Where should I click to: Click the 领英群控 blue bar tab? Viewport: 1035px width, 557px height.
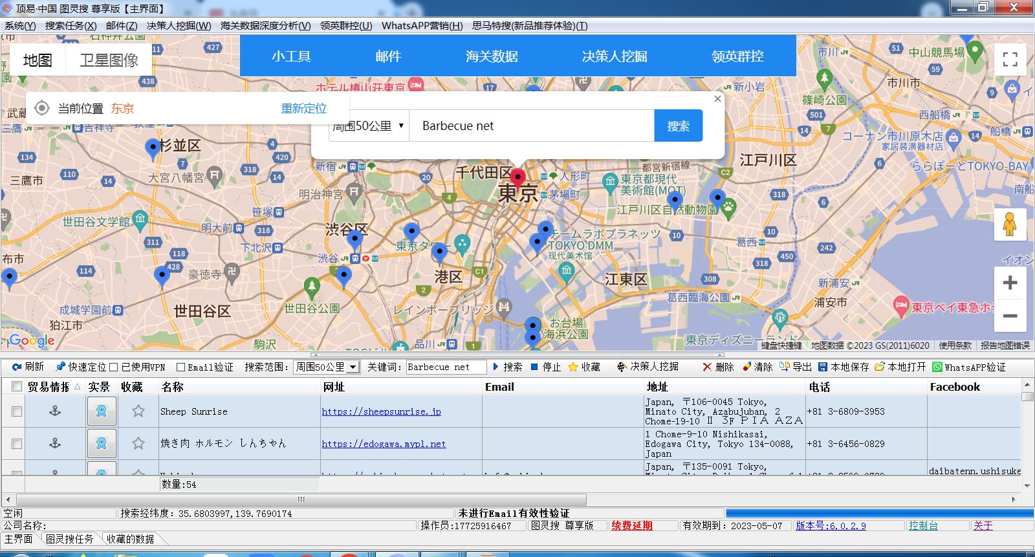737,56
